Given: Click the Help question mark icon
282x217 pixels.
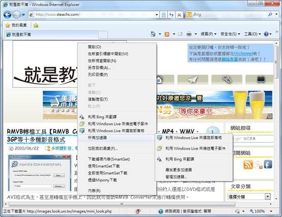Looking at the screenshot, I should [x=266, y=34].
